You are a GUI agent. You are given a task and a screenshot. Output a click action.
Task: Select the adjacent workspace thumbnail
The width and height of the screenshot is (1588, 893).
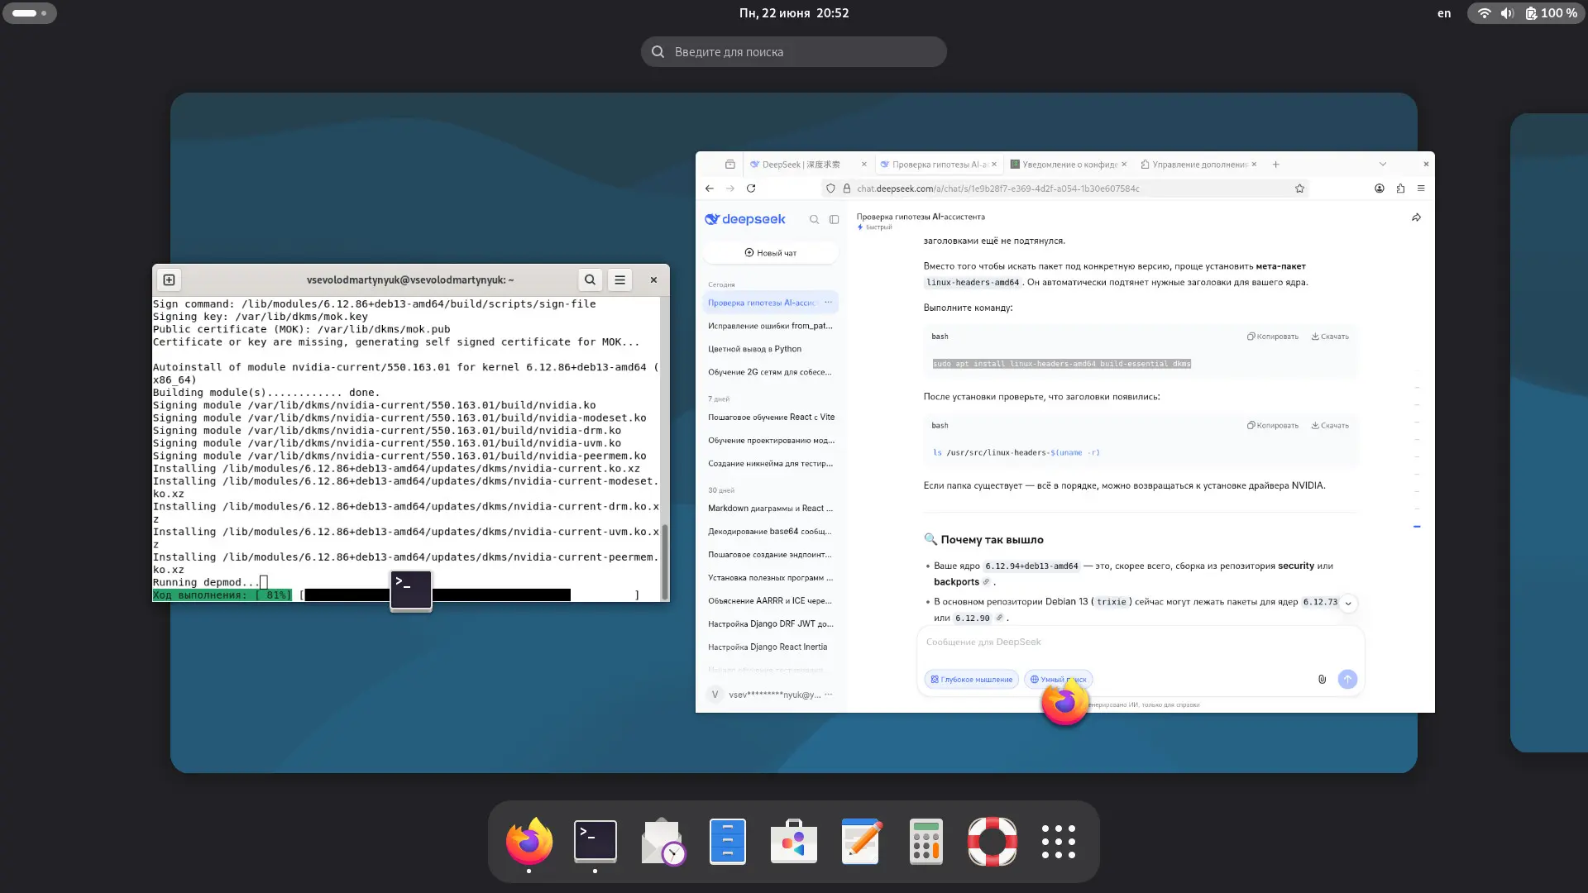click(1549, 432)
